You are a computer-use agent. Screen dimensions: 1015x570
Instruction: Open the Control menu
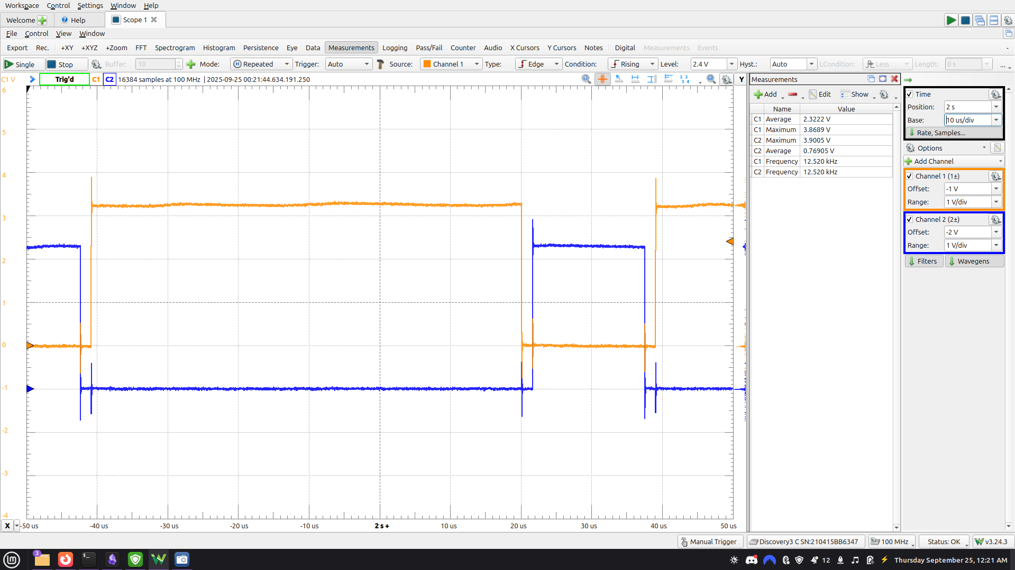pos(58,5)
